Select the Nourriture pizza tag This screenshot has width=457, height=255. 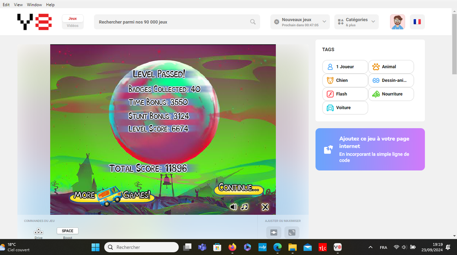[x=391, y=94]
